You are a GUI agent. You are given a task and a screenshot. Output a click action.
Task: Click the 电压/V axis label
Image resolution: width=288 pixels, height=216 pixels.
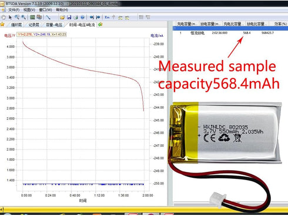(x=9, y=35)
